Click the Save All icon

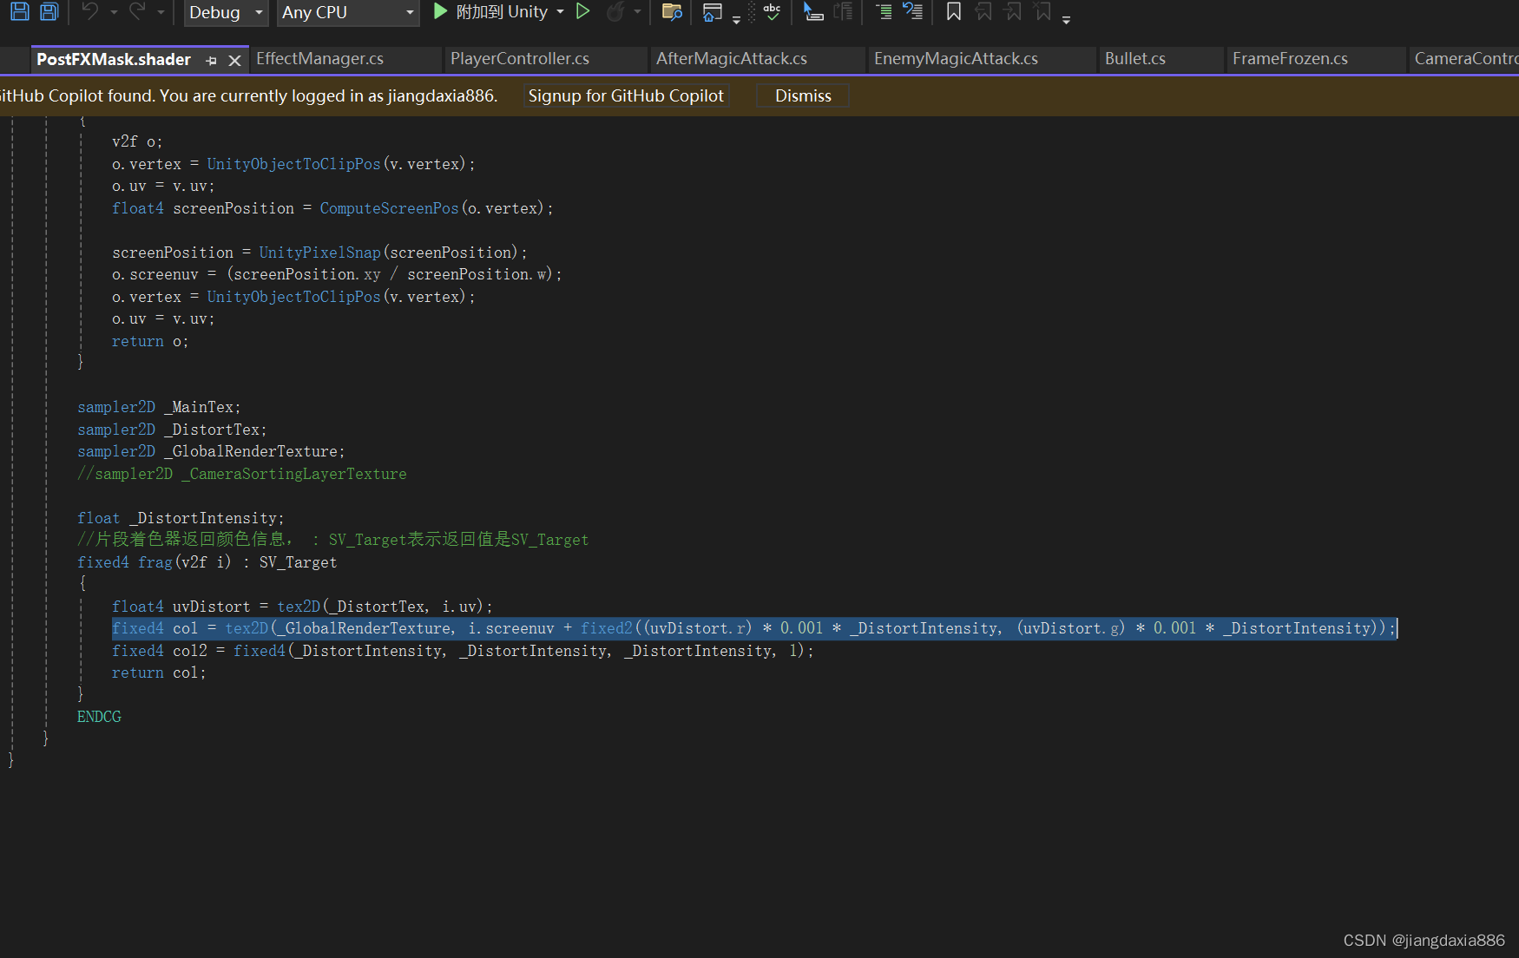tap(49, 11)
